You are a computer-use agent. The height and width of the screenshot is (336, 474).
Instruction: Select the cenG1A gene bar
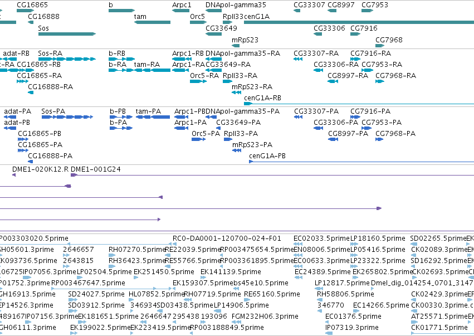click(x=359, y=22)
